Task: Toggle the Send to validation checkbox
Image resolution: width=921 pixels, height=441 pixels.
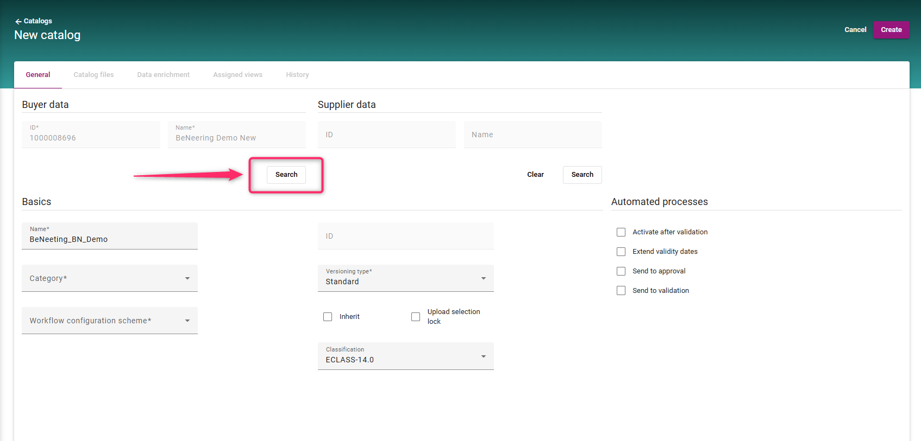Action: [x=621, y=291]
